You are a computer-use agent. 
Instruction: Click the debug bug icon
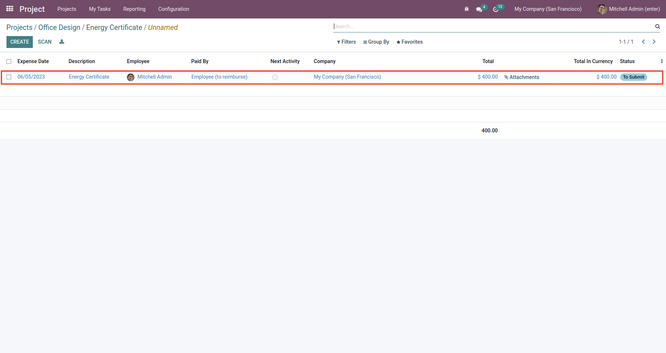point(467,9)
